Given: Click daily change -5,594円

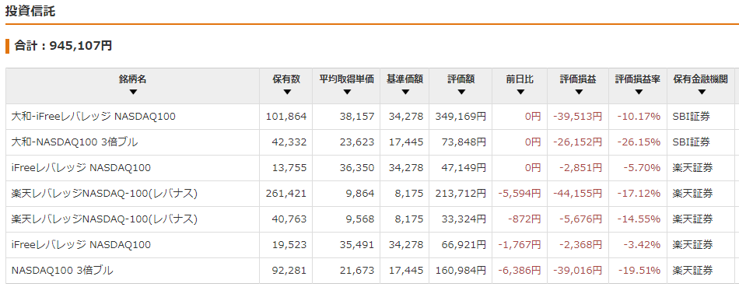Looking at the screenshot, I should pyautogui.click(x=520, y=193).
